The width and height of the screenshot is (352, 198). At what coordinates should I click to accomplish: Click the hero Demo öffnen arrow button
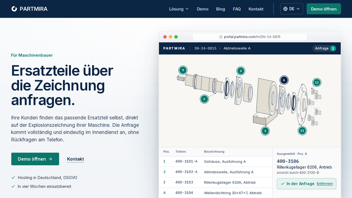tap(35, 159)
